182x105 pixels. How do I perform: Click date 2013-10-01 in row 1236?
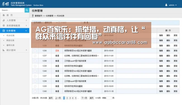click(x=109, y=51)
